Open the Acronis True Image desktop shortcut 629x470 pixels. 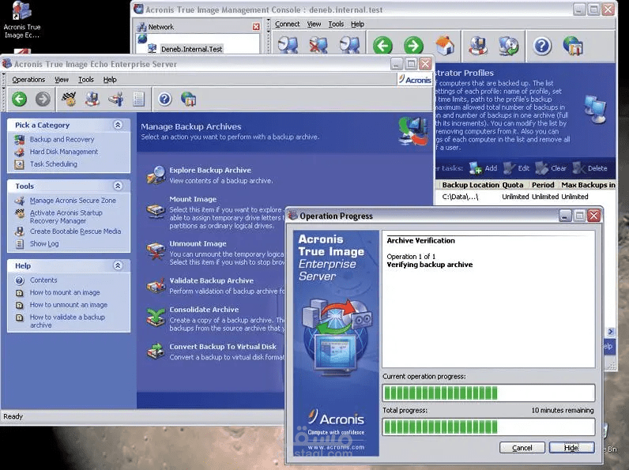point(22,20)
